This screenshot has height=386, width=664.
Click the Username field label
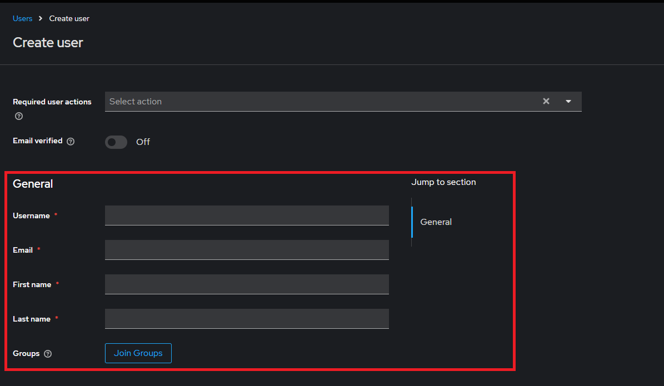[31, 216]
